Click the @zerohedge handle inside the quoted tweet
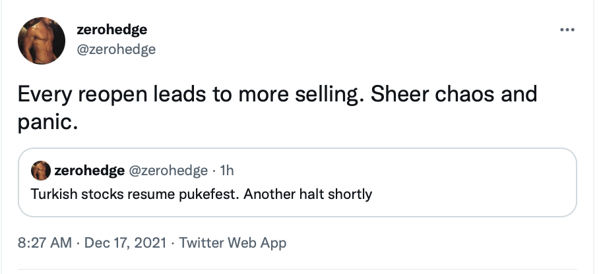The height and width of the screenshot is (274, 599). (x=168, y=171)
